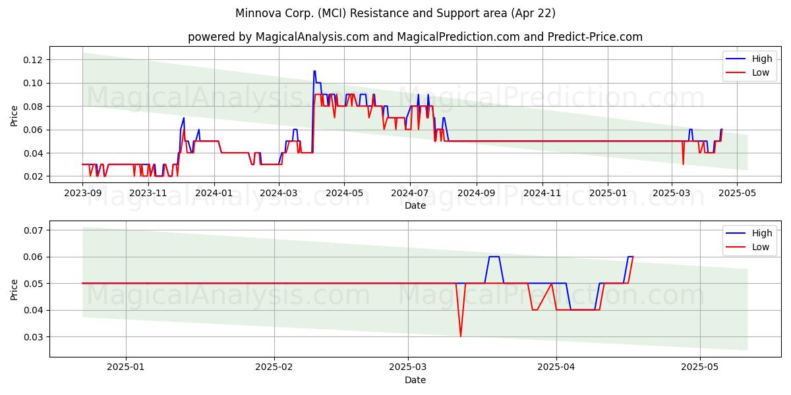Image resolution: width=791 pixels, height=395 pixels.
Task: Click the 2023-11 tick label on top chart
Action: (148, 194)
